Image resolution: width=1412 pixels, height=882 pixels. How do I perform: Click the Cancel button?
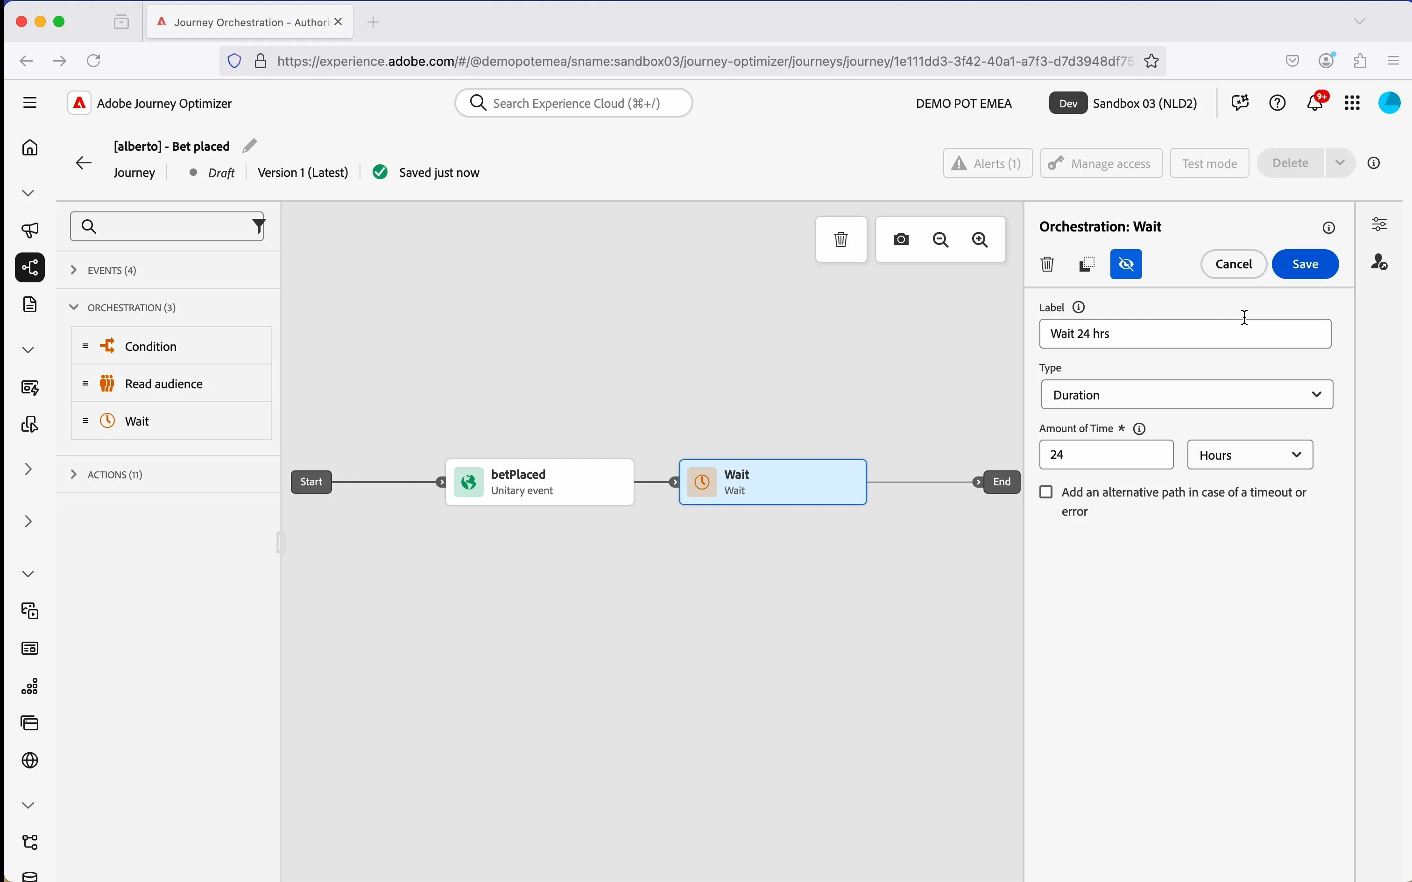pos(1235,264)
